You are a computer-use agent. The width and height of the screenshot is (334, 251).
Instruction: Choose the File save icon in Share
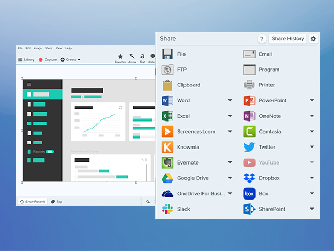click(x=168, y=54)
